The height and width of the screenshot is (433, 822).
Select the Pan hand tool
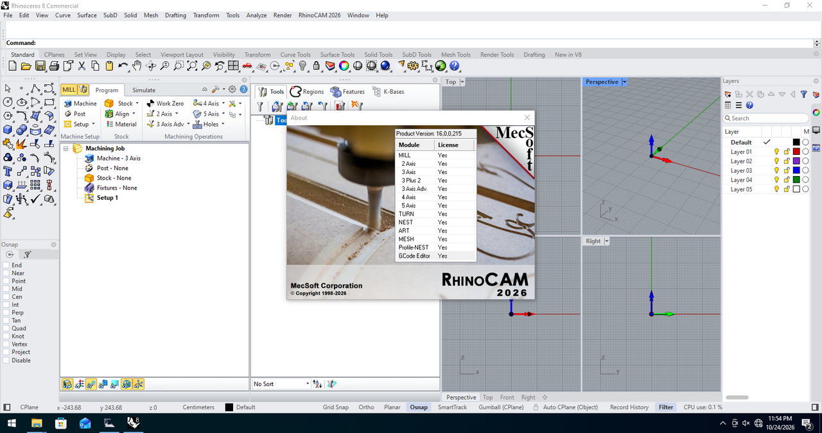click(137, 66)
